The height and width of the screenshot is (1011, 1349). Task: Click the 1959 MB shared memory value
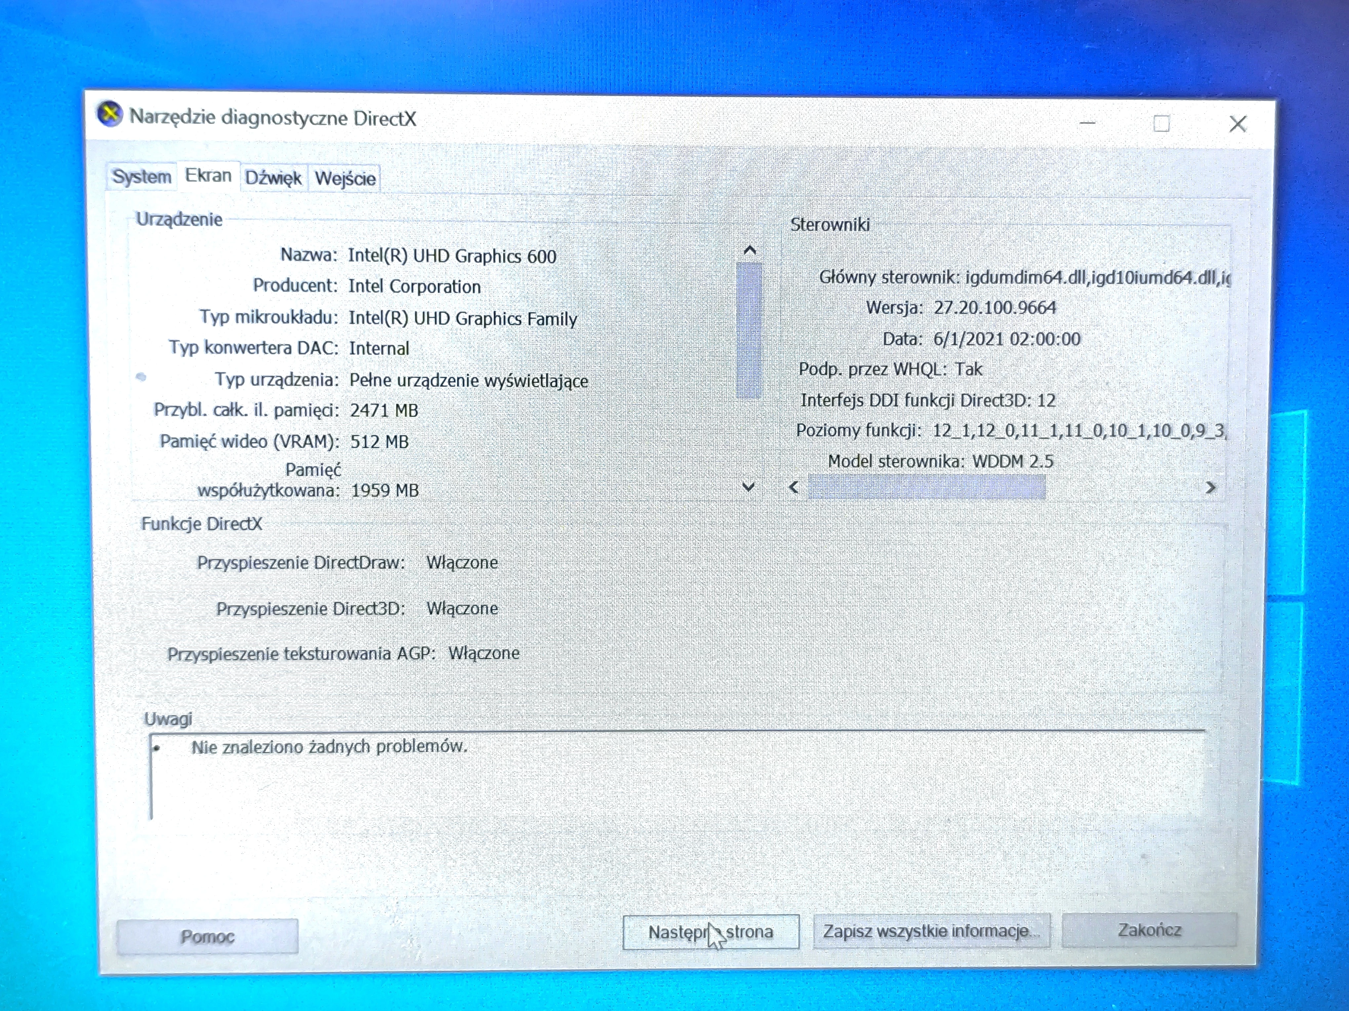coord(384,491)
